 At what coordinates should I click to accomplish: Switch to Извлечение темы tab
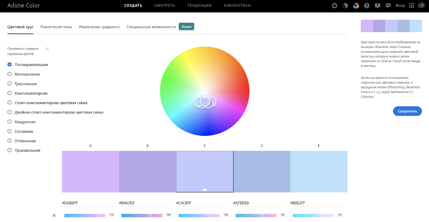(x=56, y=27)
